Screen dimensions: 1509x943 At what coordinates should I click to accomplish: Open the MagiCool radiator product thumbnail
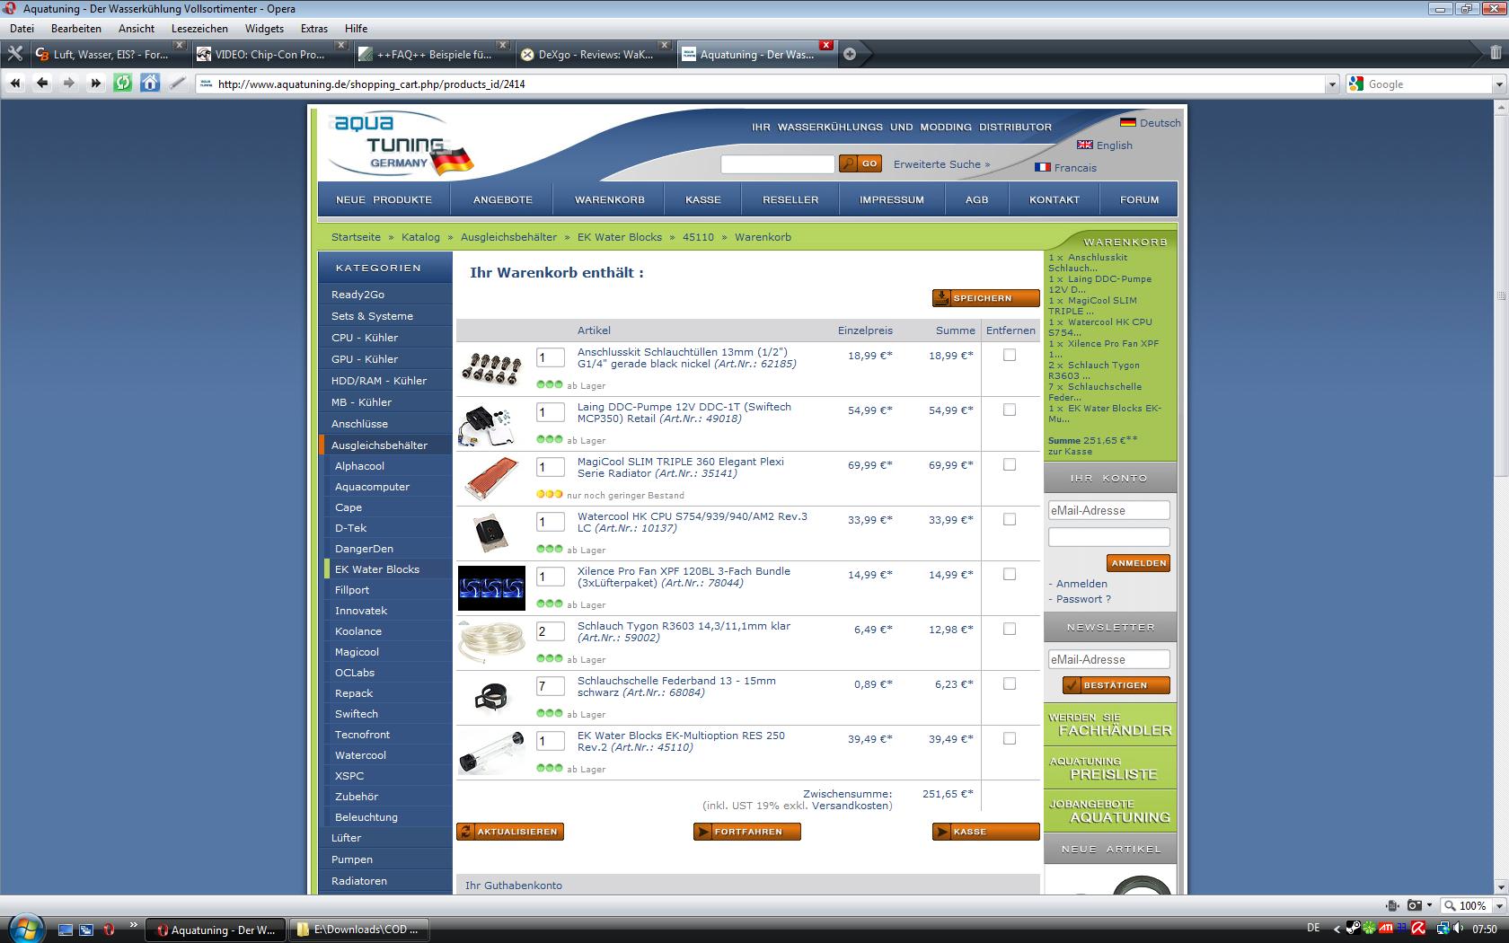[491, 478]
